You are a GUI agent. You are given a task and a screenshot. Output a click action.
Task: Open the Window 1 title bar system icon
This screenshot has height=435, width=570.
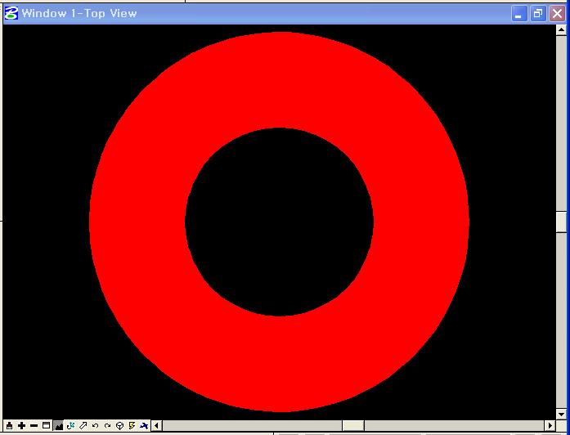(x=11, y=13)
